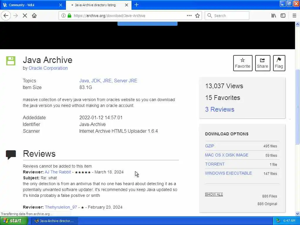Image resolution: width=300 pixels, height=225 pixels.
Task: Click the green floppy disk software icon
Action: coord(11,61)
